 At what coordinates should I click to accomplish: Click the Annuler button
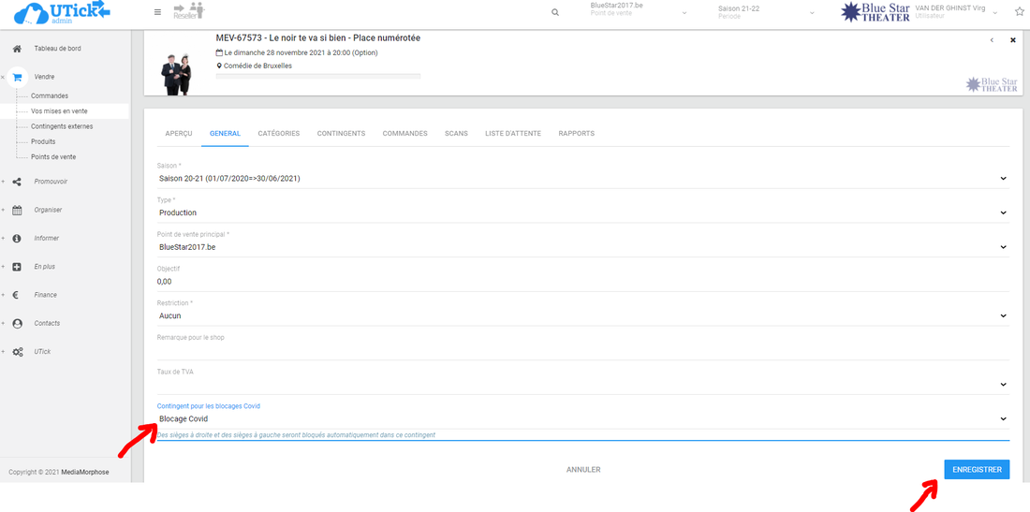click(x=583, y=469)
